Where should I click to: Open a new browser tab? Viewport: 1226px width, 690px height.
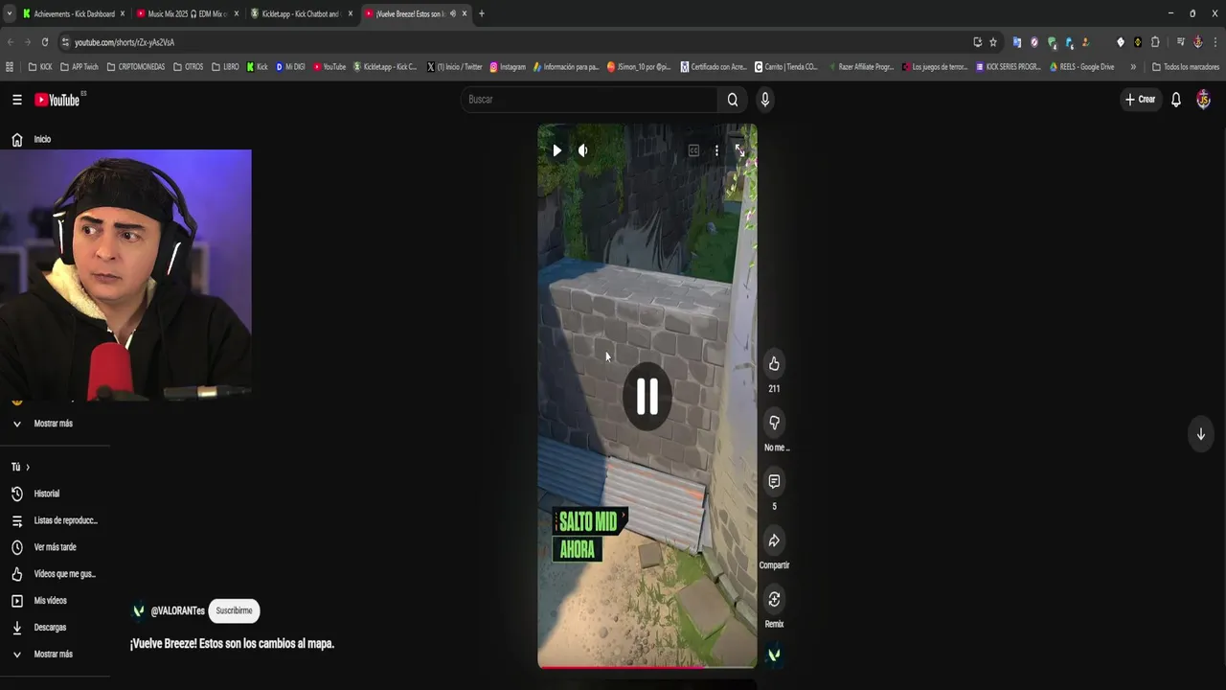481,13
